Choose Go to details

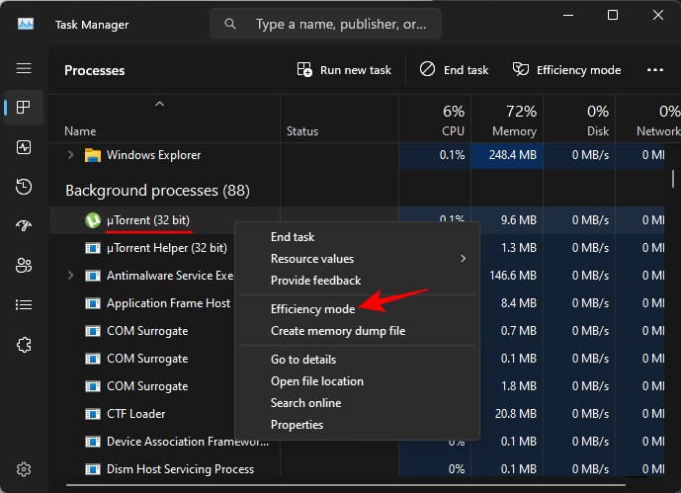(x=357, y=360)
